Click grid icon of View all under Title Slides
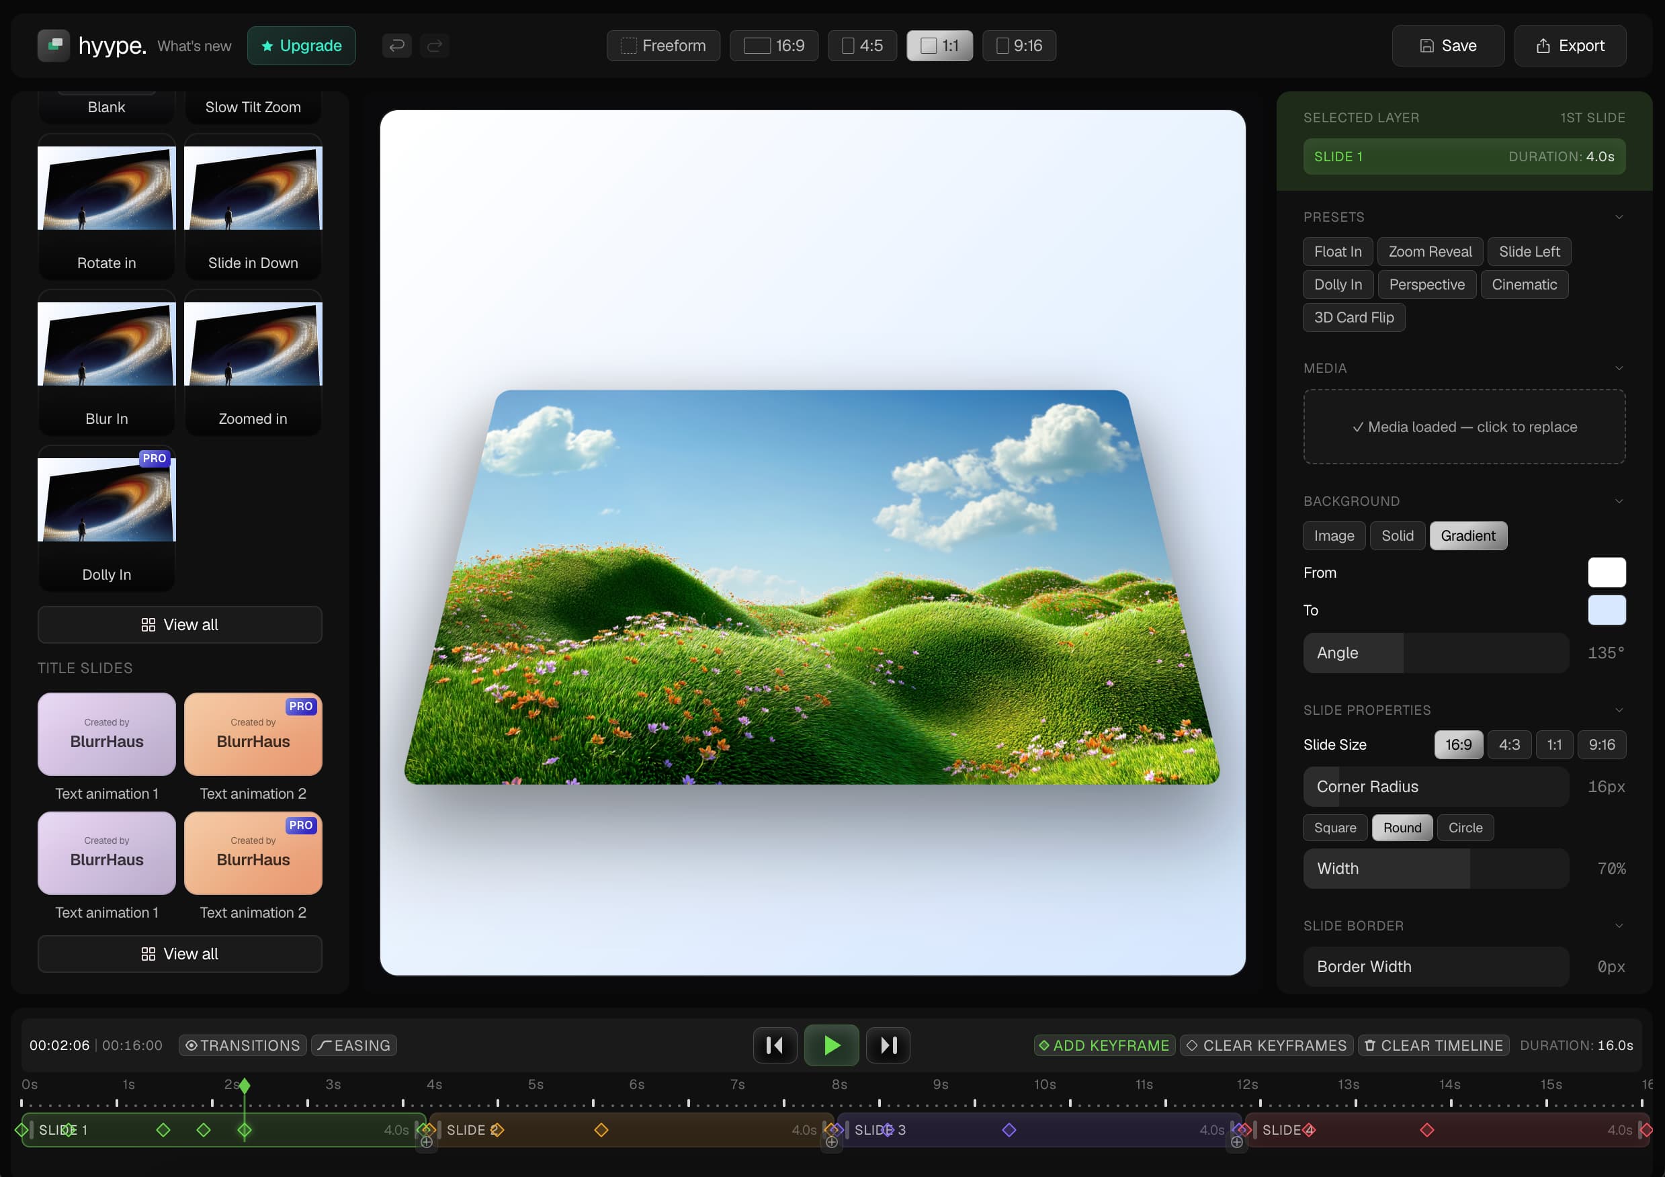This screenshot has width=1665, height=1177. pyautogui.click(x=148, y=954)
